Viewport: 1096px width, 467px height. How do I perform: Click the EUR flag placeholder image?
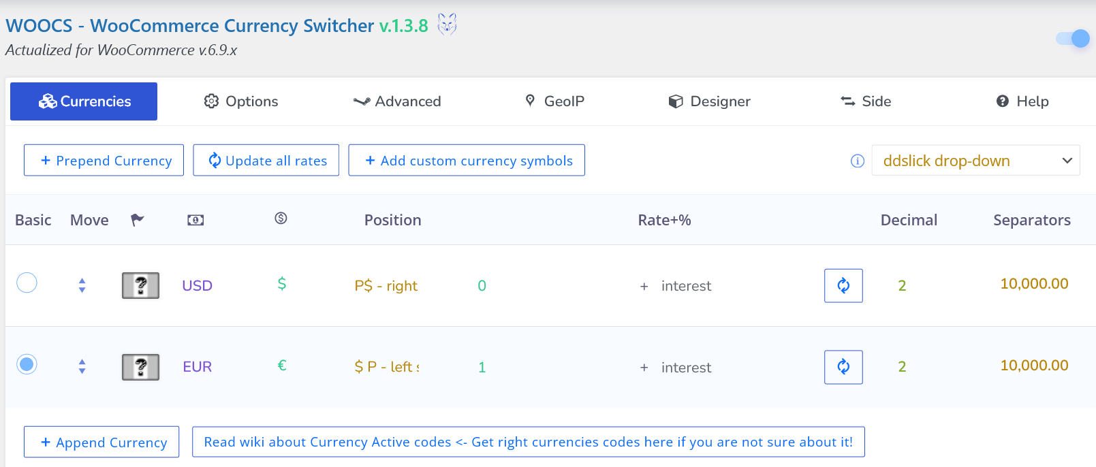(140, 367)
